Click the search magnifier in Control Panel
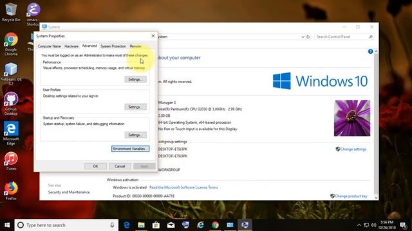This screenshot has width=412, height=231. [371, 37]
